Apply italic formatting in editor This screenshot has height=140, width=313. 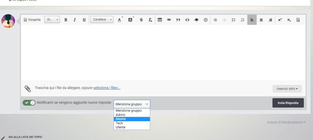pyautogui.click(x=75, y=20)
